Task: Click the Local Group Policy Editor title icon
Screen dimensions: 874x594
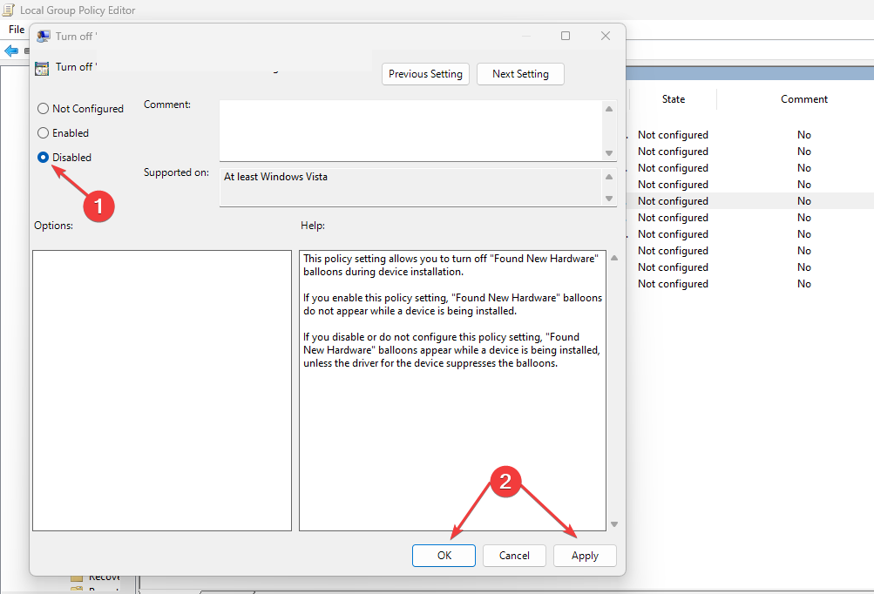Action: pos(9,10)
